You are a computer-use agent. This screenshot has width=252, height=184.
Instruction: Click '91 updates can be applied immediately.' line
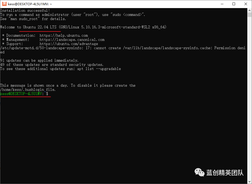point(39,60)
